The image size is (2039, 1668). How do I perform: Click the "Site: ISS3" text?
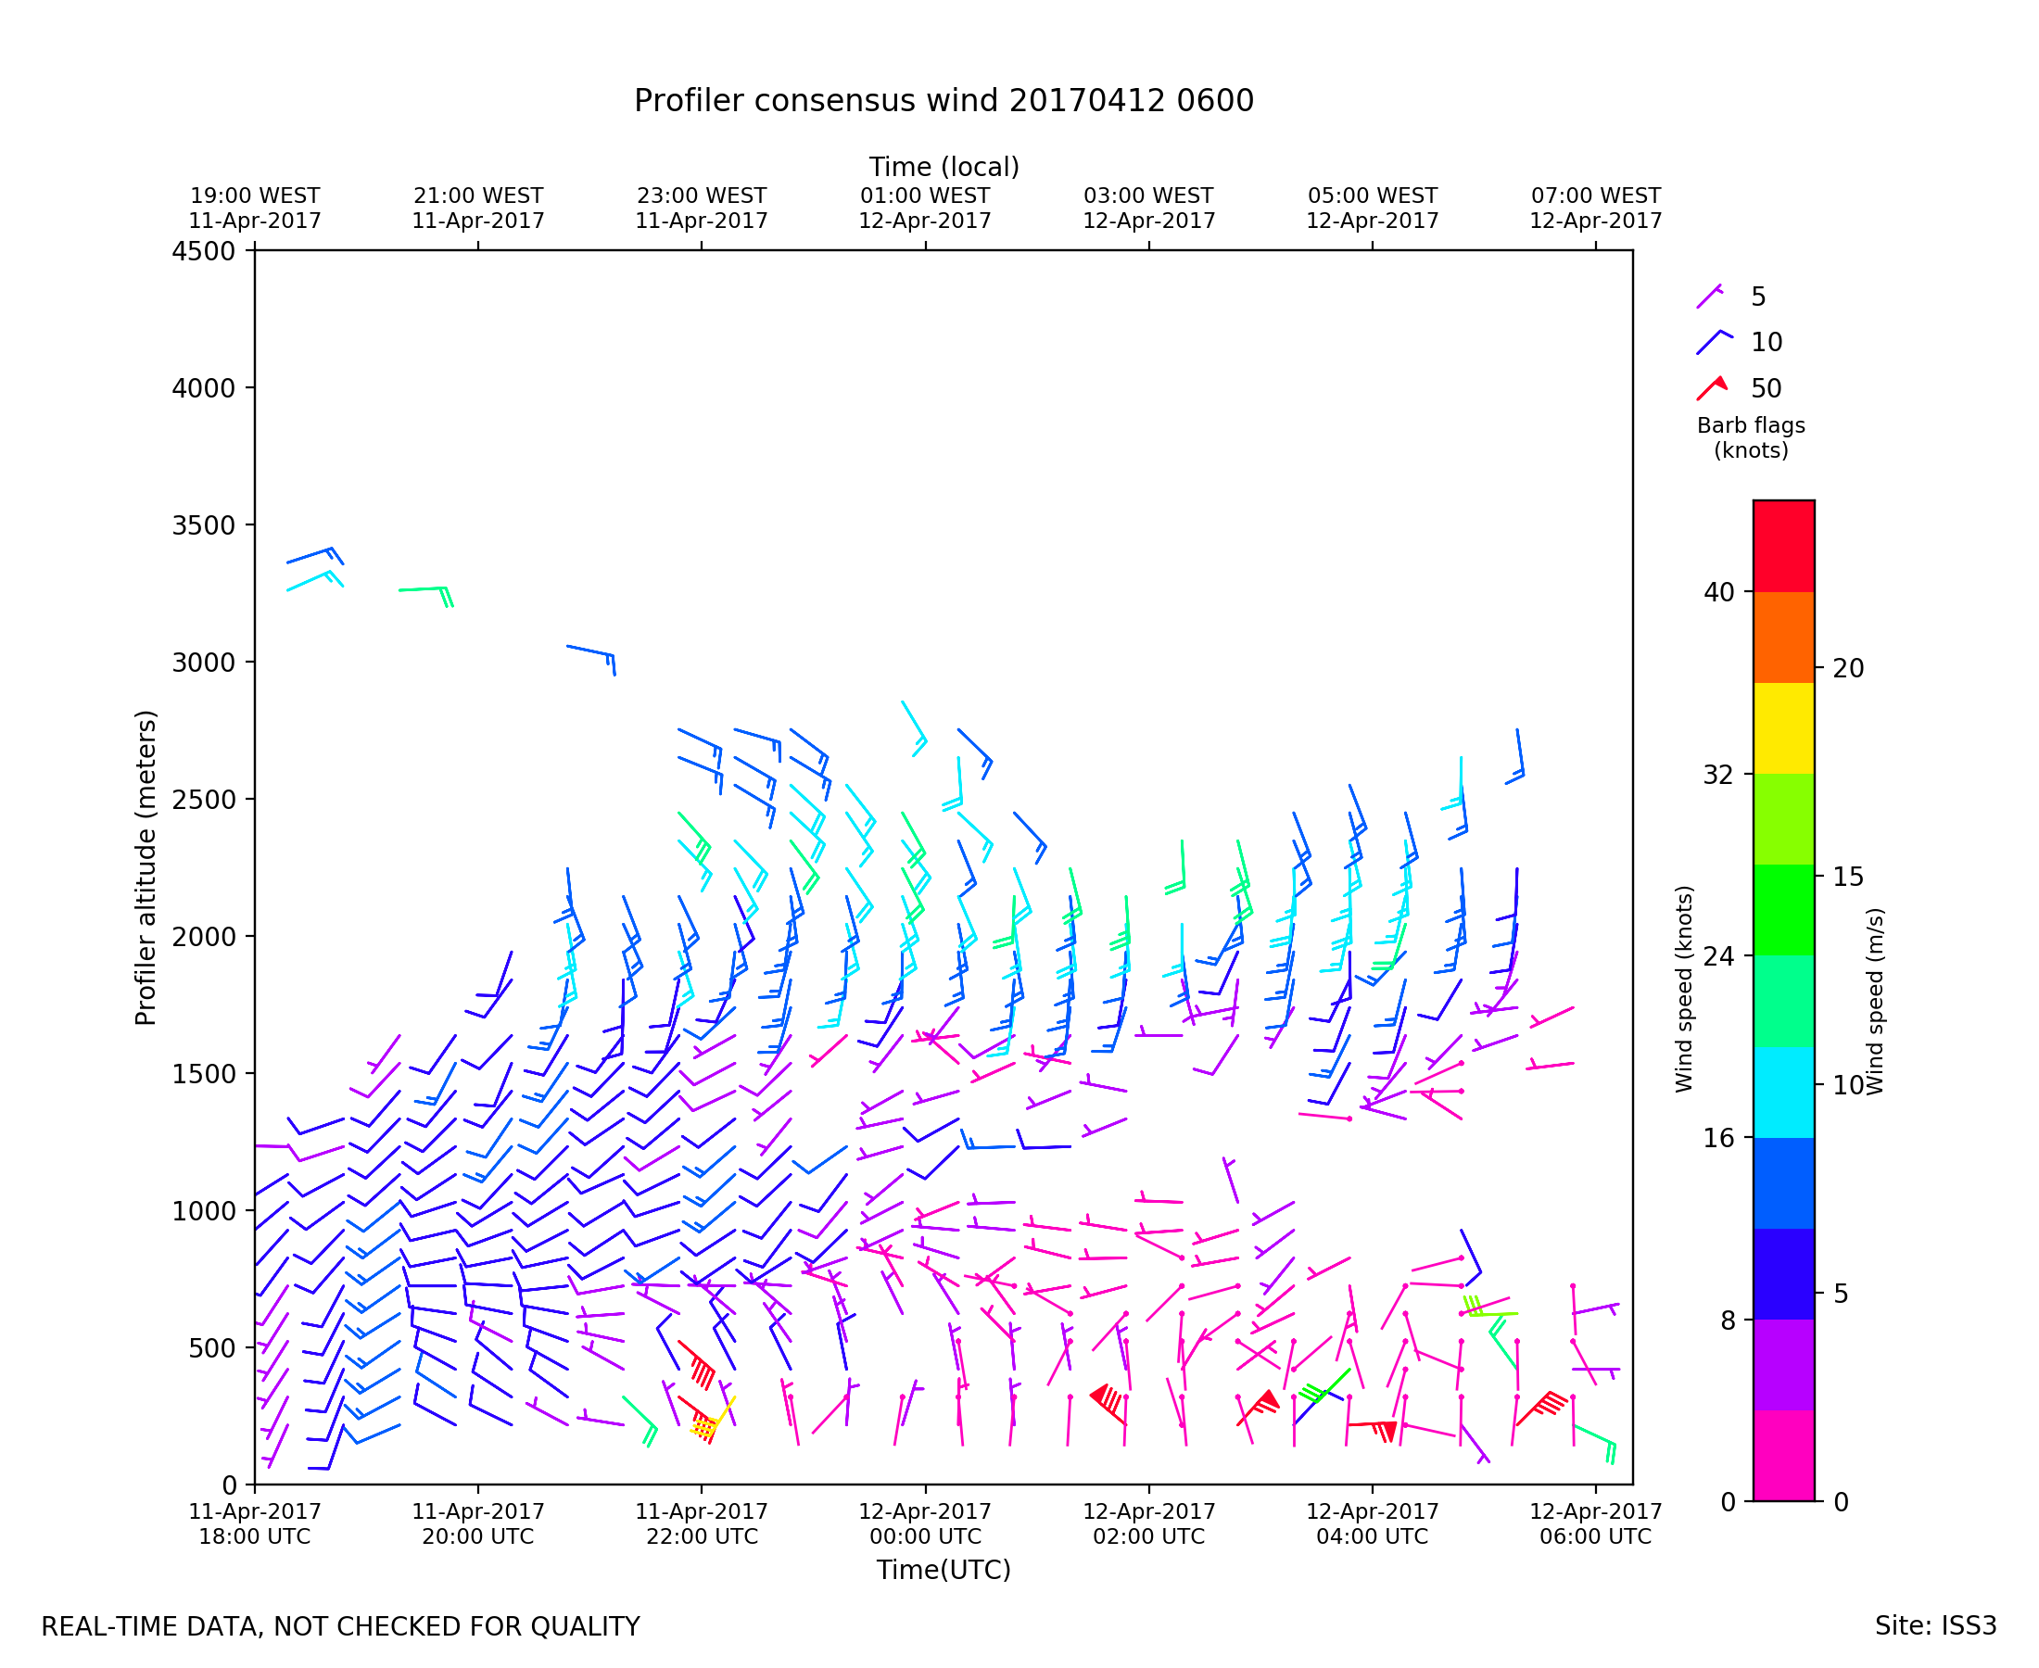(1935, 1626)
